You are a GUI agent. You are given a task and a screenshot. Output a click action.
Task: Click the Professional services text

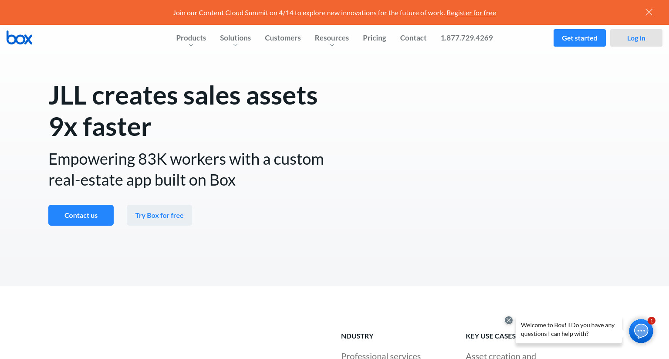pyautogui.click(x=381, y=356)
